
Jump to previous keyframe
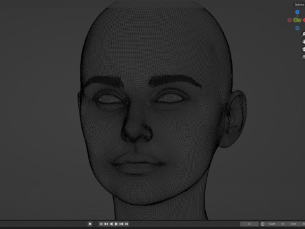pos(106,224)
